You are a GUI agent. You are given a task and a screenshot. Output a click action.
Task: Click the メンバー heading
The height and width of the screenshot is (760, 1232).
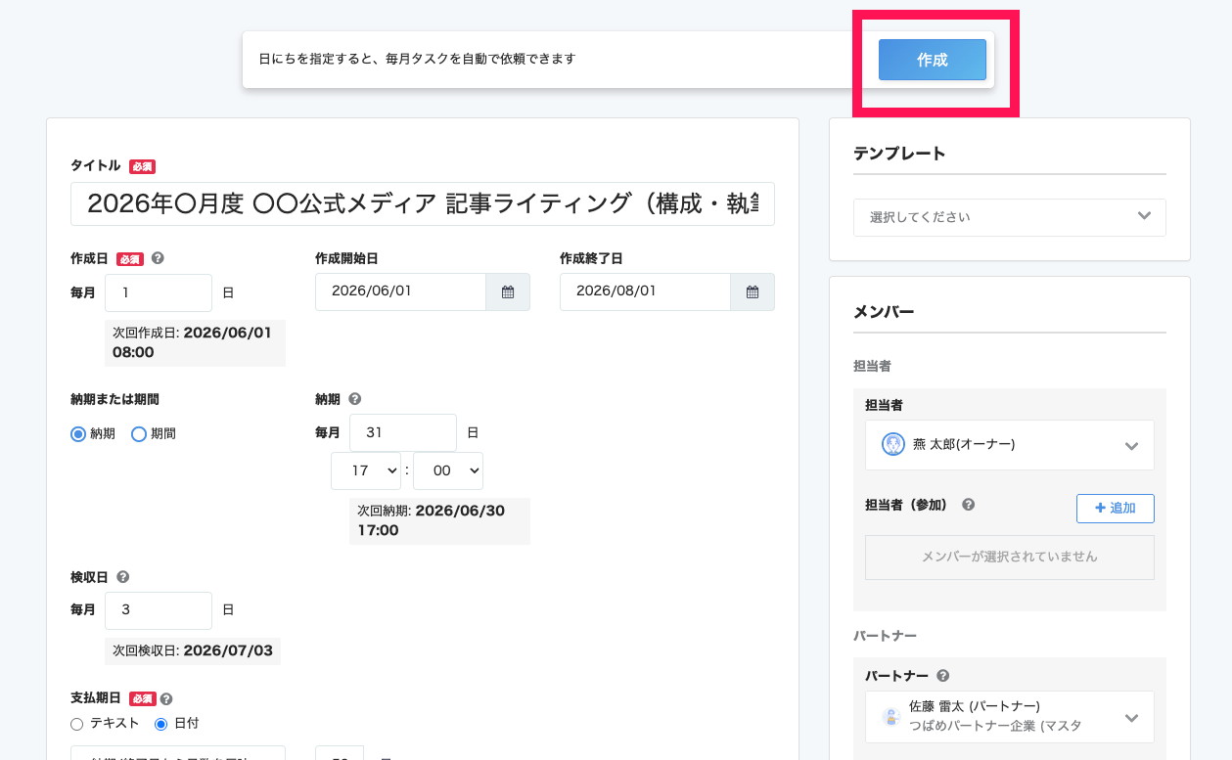pos(884,312)
